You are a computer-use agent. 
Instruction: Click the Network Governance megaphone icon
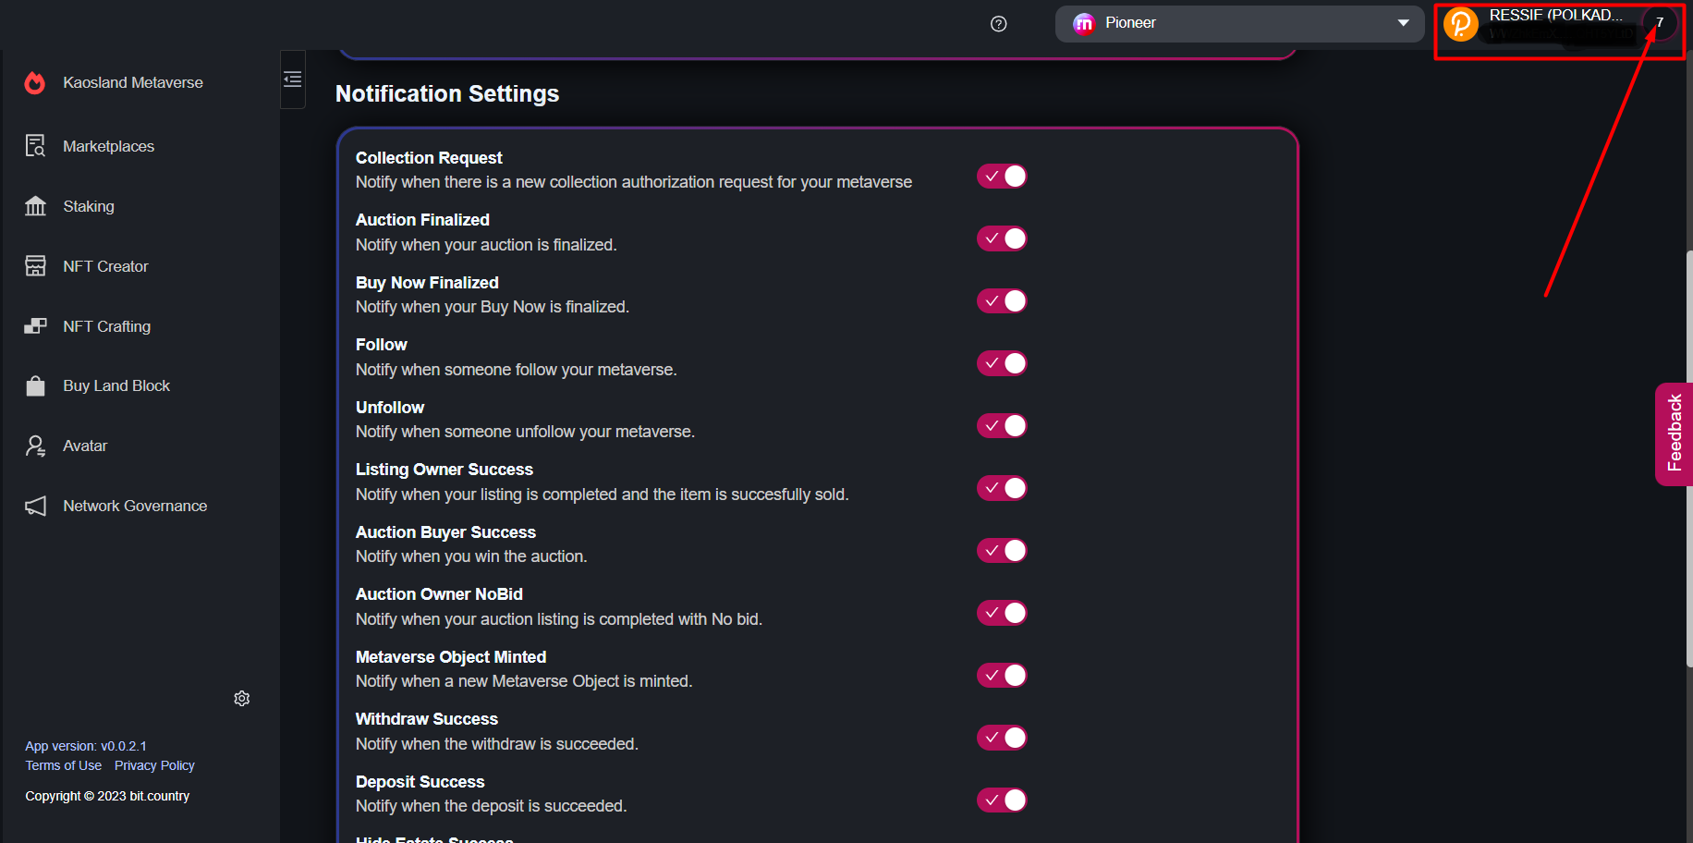(x=35, y=506)
